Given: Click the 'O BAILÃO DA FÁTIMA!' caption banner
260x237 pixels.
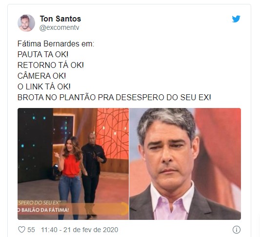Looking at the screenshot, I should (43, 210).
